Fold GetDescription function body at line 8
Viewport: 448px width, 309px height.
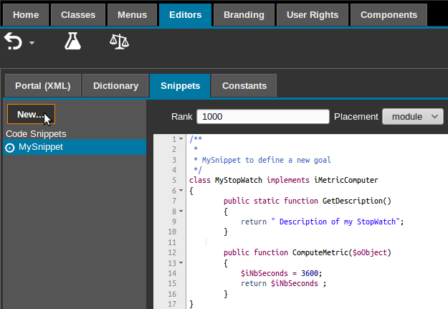(x=181, y=211)
